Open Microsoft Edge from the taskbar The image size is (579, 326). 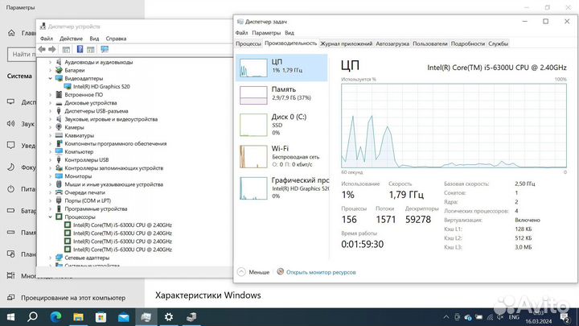click(55, 317)
